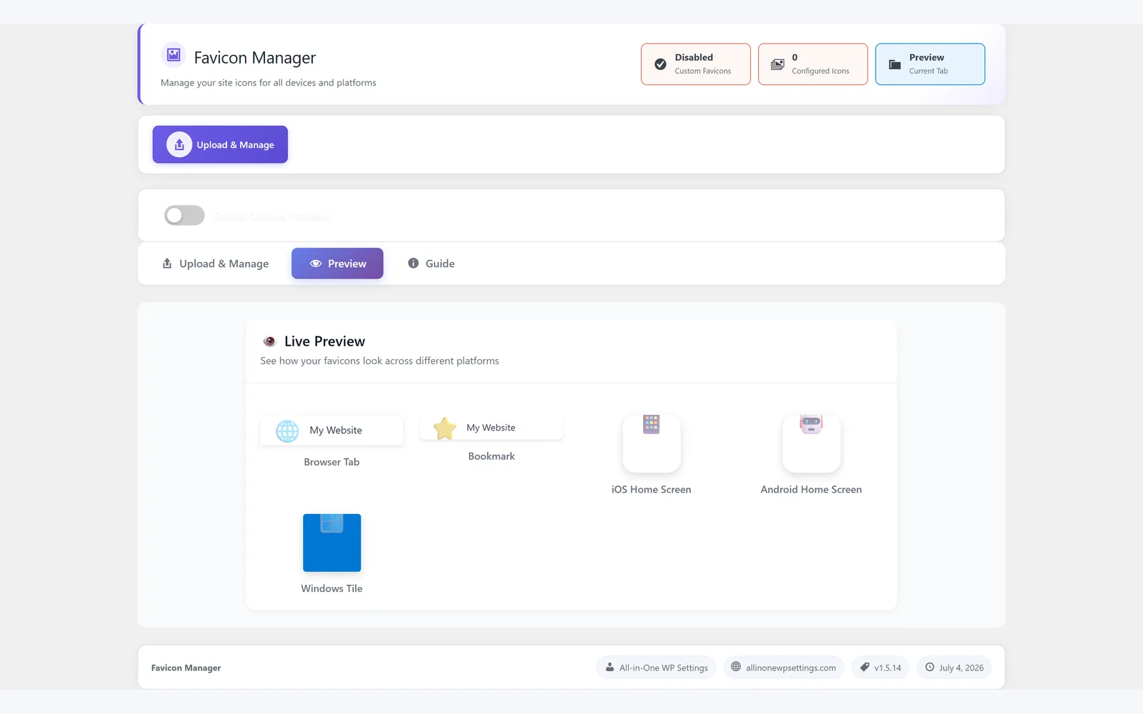Click the Android Home Screen robot icon
This screenshot has width=1143, height=714.
tap(811, 424)
